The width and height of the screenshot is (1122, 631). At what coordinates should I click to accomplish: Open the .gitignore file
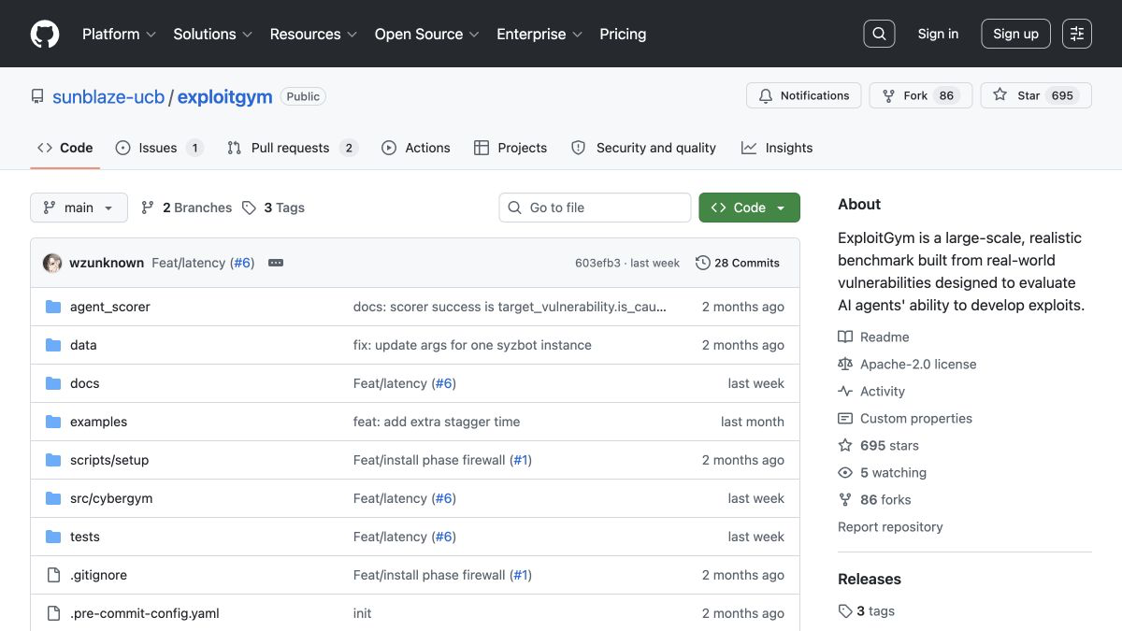(98, 575)
